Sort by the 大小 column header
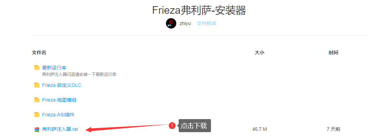368x139 pixels. pyautogui.click(x=259, y=53)
